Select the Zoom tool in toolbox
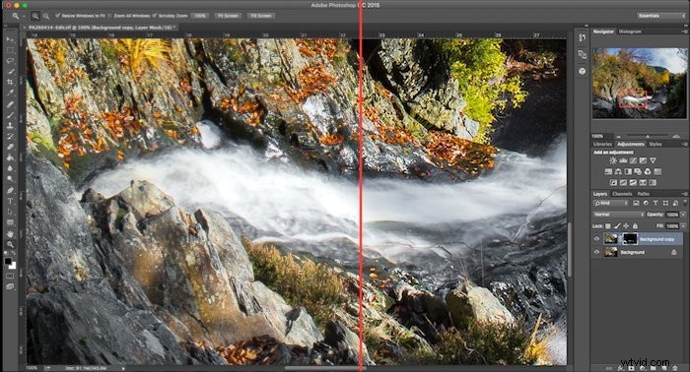690x372 pixels. tap(10, 245)
